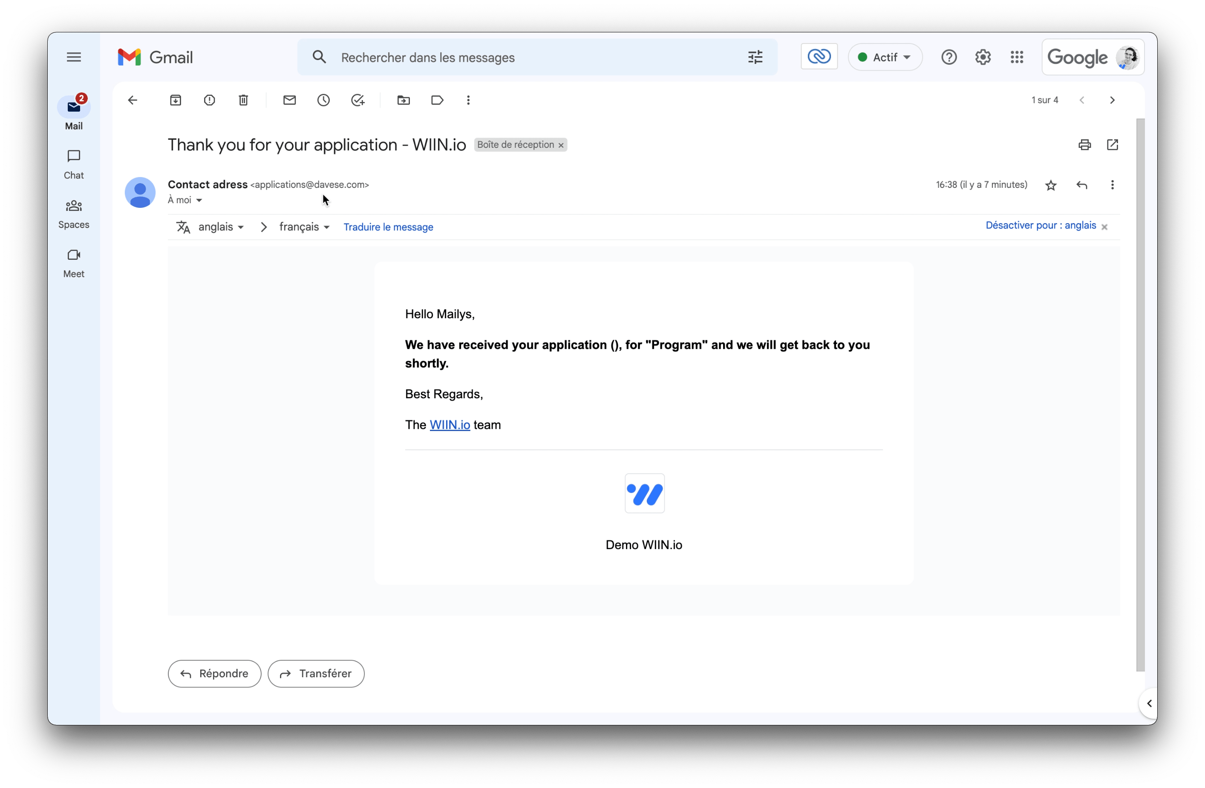Image resolution: width=1205 pixels, height=788 pixels.
Task: Open the WIIN.io link in email
Action: pyautogui.click(x=450, y=425)
